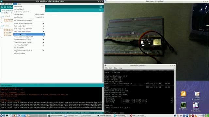Click the New sketch toolbar icon
209x117 pixels.
pos(8,7)
